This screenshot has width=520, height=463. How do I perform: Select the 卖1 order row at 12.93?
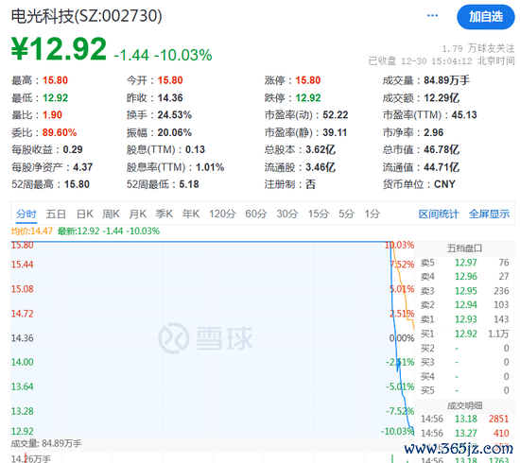coord(464,319)
